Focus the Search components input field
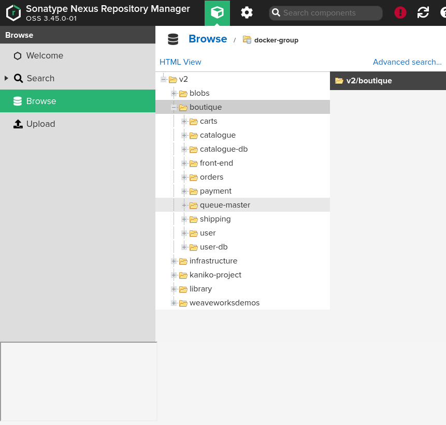The width and height of the screenshot is (446, 425). tap(326, 13)
